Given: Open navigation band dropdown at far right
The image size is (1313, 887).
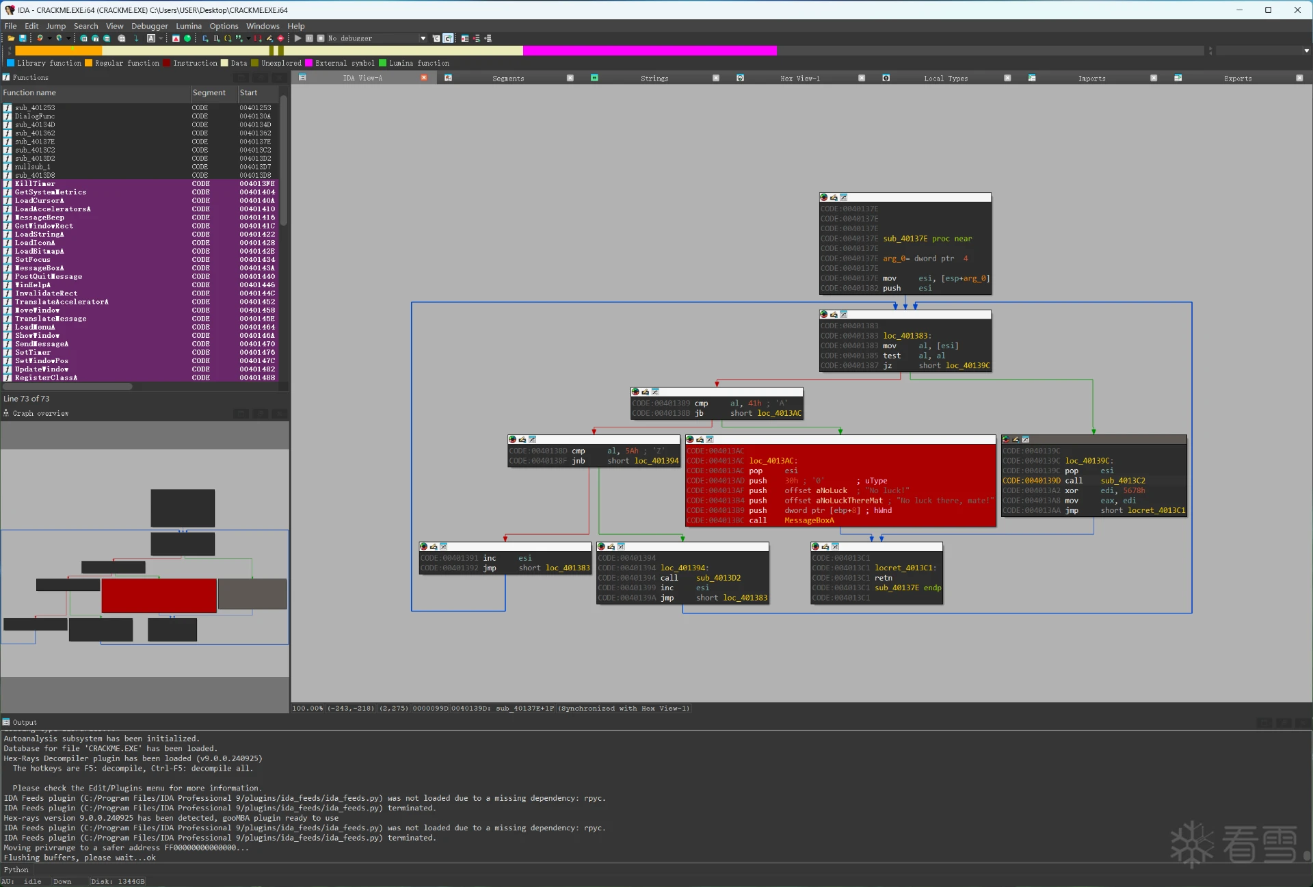Looking at the screenshot, I should (x=1306, y=51).
